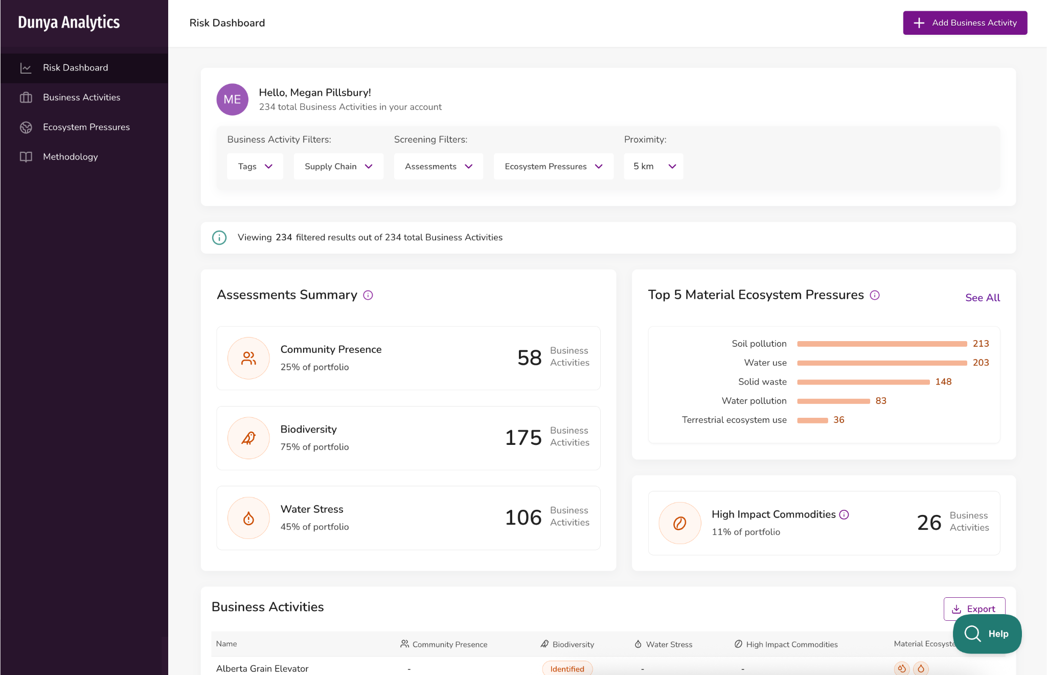Click the Soil pollution bar
The height and width of the screenshot is (675, 1047).
click(x=882, y=344)
